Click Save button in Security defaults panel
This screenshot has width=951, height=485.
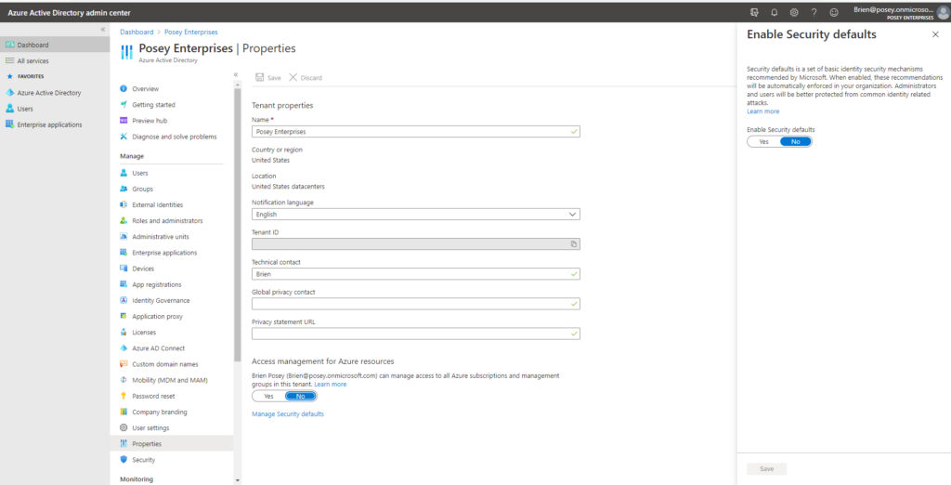point(766,468)
